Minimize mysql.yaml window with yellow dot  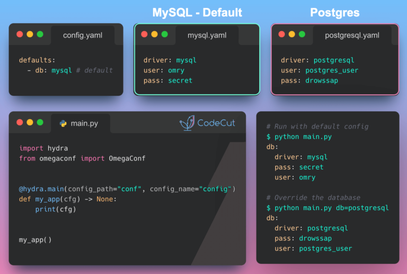pyautogui.click(x=154, y=34)
